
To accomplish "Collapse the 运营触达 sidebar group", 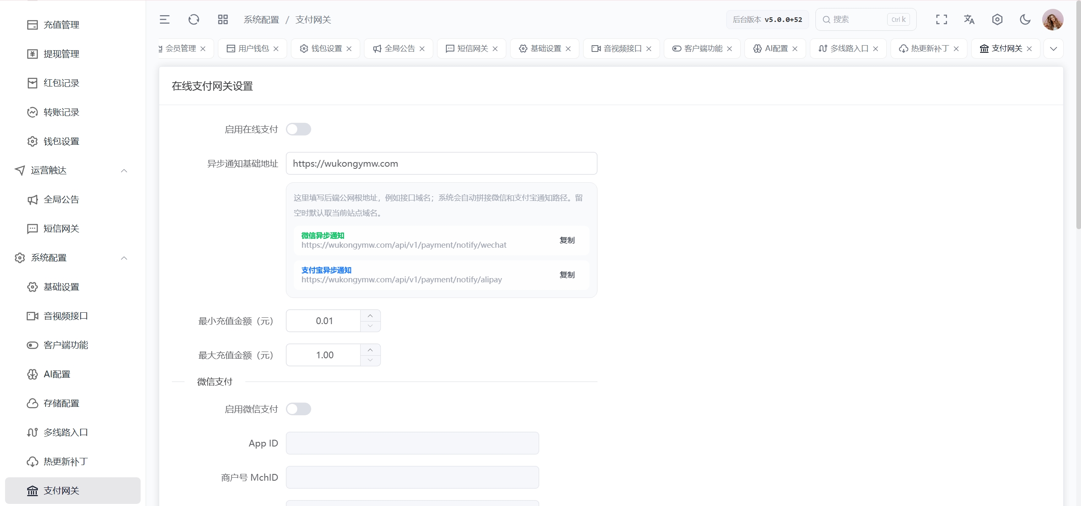I will [73, 170].
